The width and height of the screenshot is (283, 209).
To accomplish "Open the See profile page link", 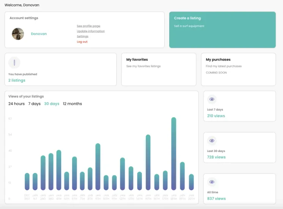I will pos(88,26).
